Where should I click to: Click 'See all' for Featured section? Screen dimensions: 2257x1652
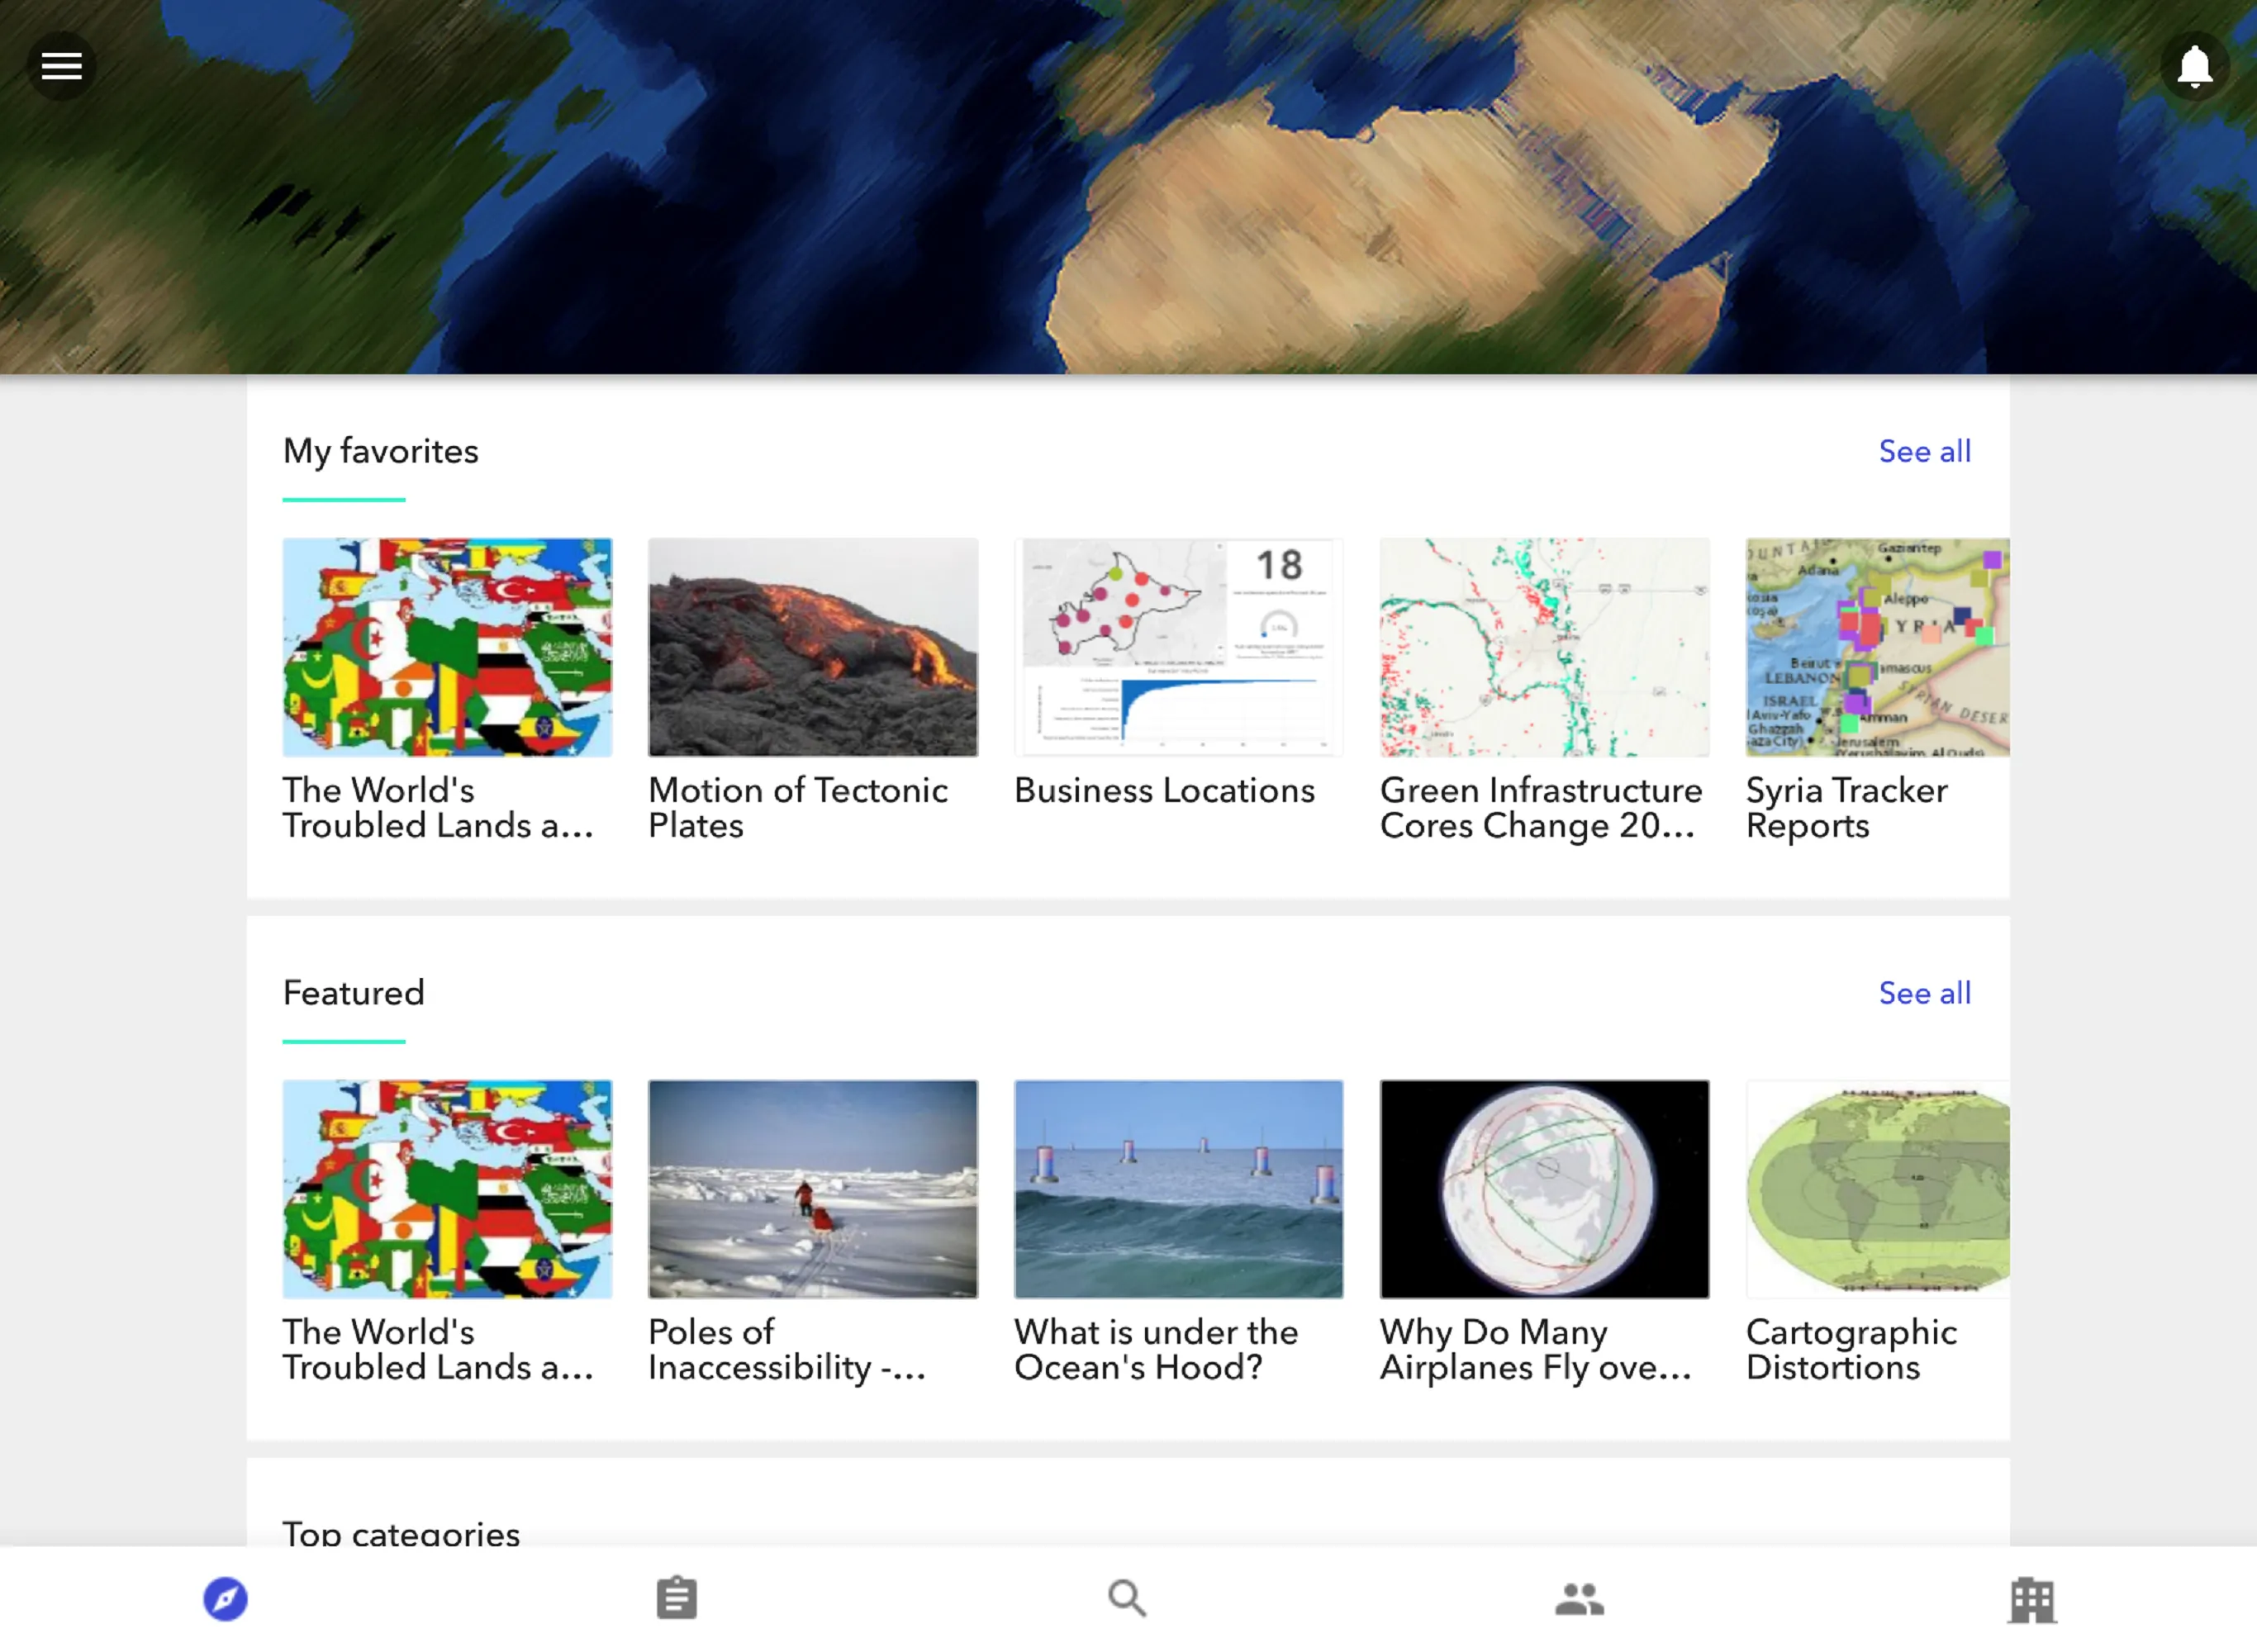1924,994
